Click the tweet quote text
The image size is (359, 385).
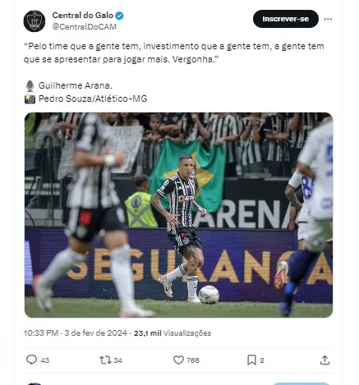(x=174, y=53)
